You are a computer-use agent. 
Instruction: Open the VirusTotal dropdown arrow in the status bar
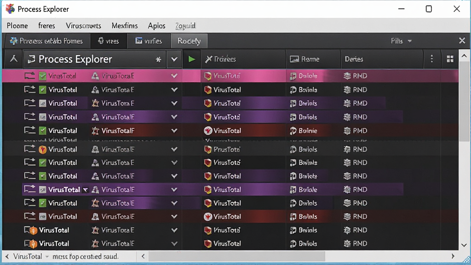(x=47, y=257)
